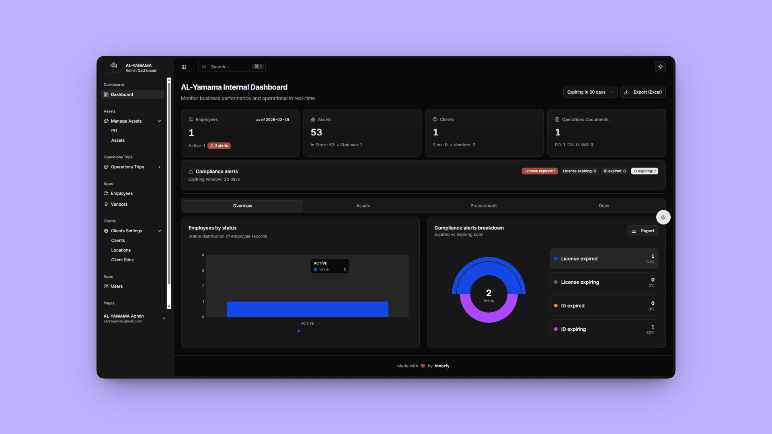Open the Expiring in 30 days dropdown
Viewport: 772px width, 434px height.
[x=590, y=92]
